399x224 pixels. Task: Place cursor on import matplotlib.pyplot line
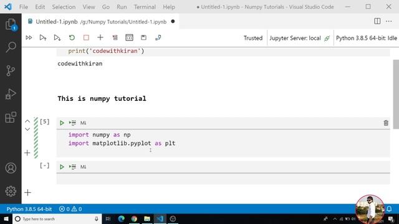coord(122,143)
